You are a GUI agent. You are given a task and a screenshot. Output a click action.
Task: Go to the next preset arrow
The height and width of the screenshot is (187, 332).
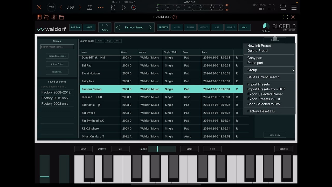coord(150,28)
